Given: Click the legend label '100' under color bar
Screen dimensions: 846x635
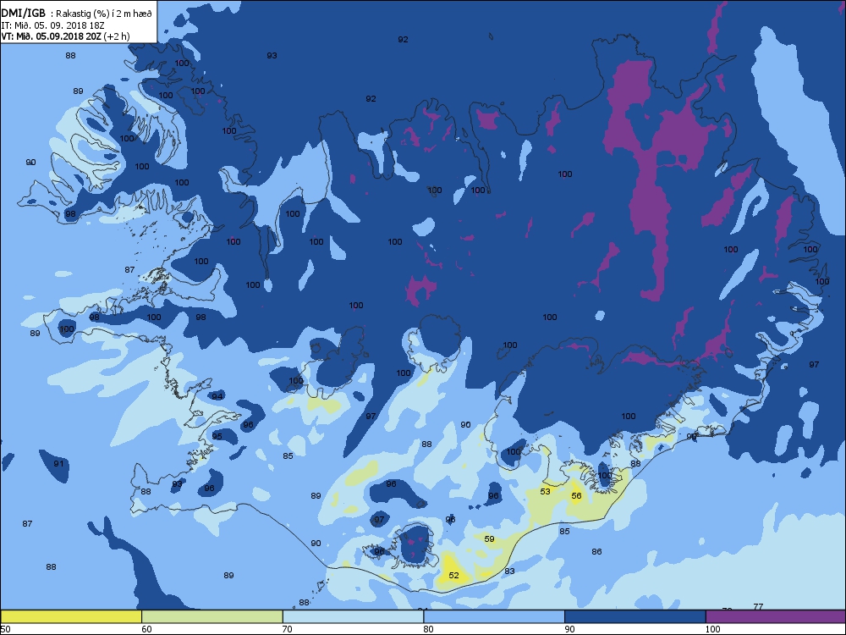Looking at the screenshot, I should [x=712, y=629].
